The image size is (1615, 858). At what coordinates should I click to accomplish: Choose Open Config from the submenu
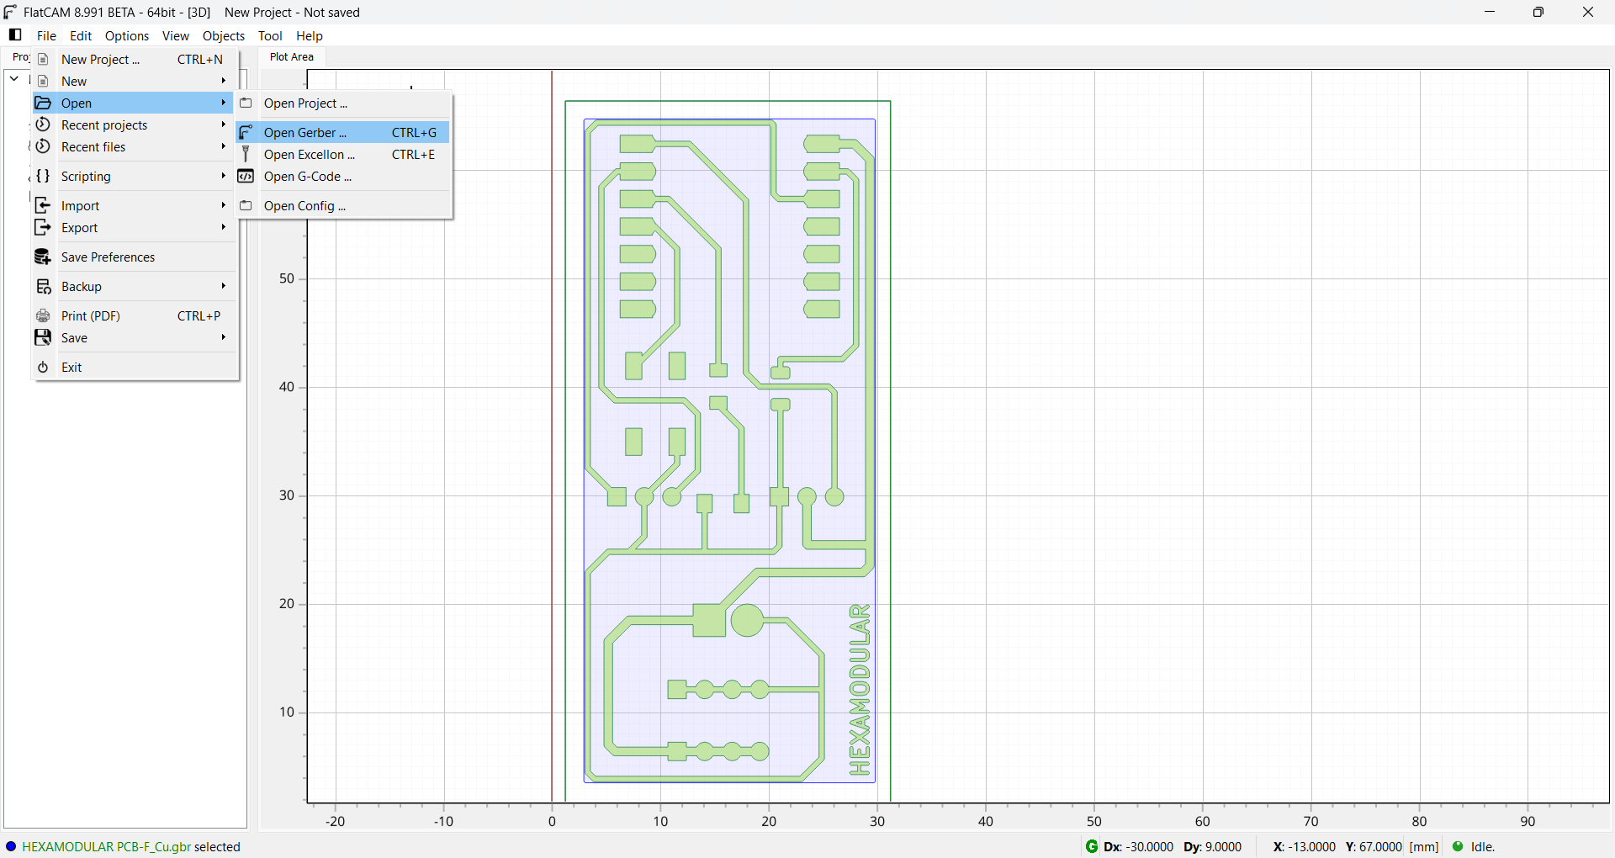click(304, 206)
